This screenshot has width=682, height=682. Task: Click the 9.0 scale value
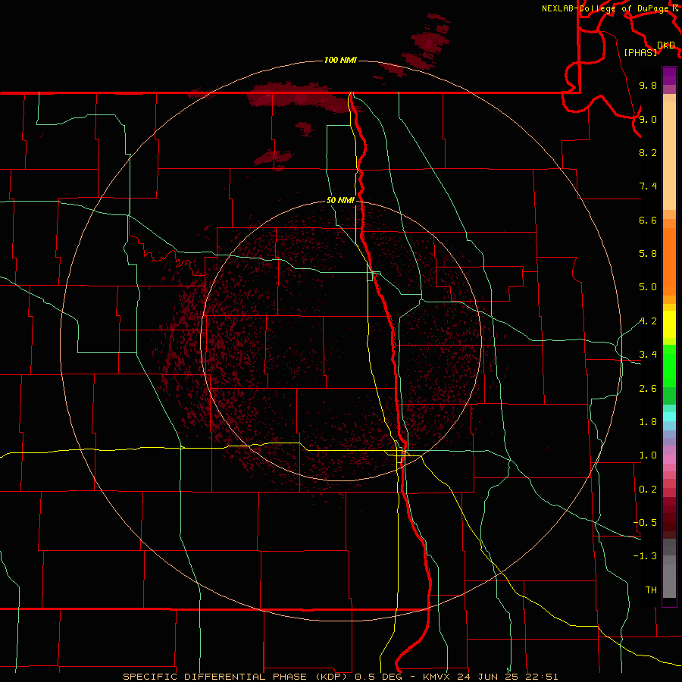click(x=648, y=119)
